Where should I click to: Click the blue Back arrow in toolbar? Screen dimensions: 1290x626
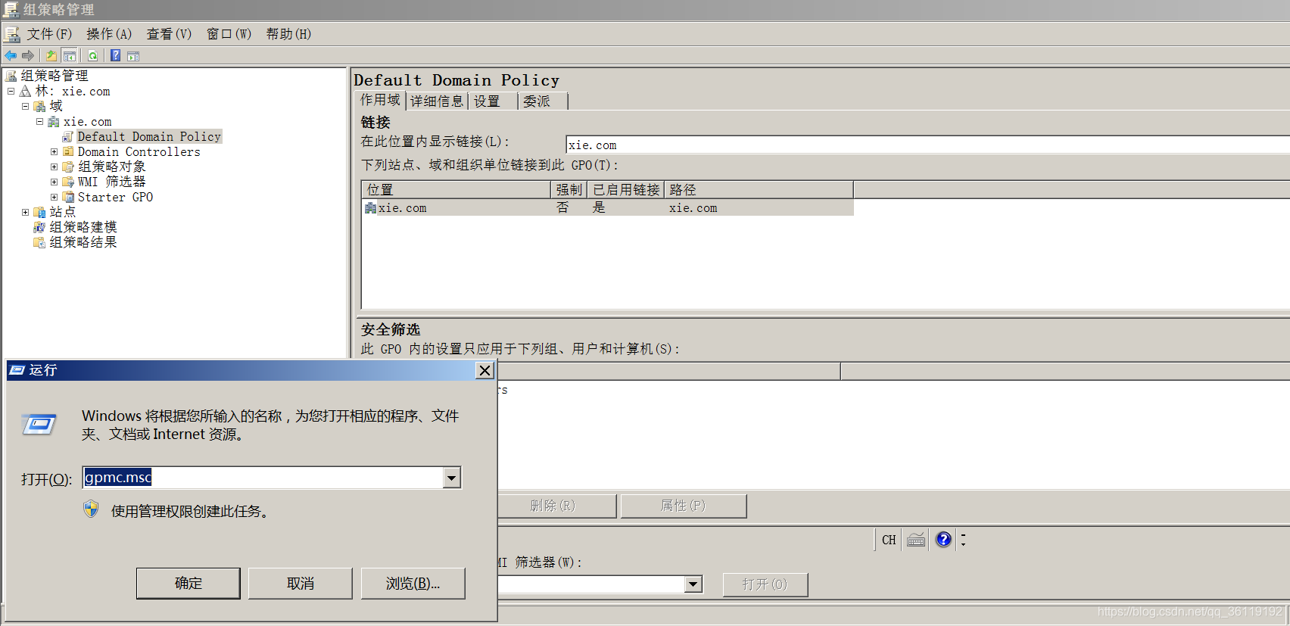click(x=11, y=55)
